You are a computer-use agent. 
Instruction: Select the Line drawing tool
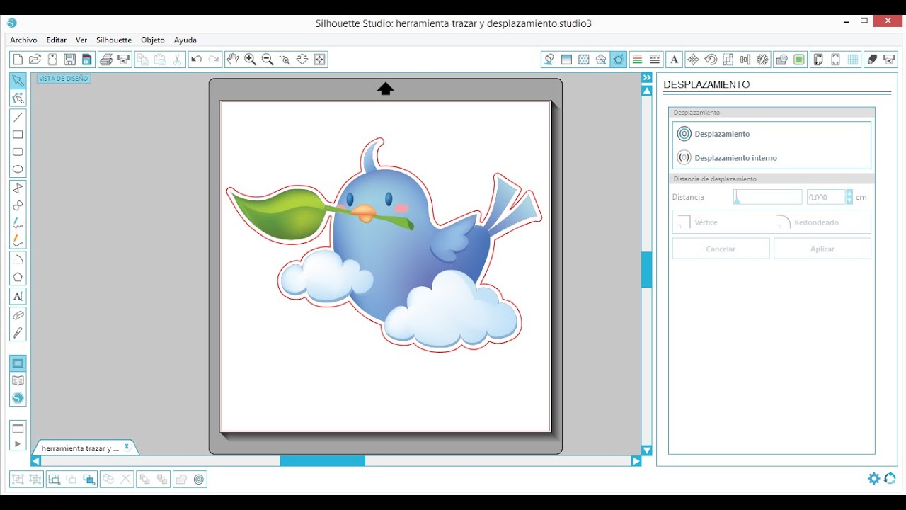(x=18, y=118)
